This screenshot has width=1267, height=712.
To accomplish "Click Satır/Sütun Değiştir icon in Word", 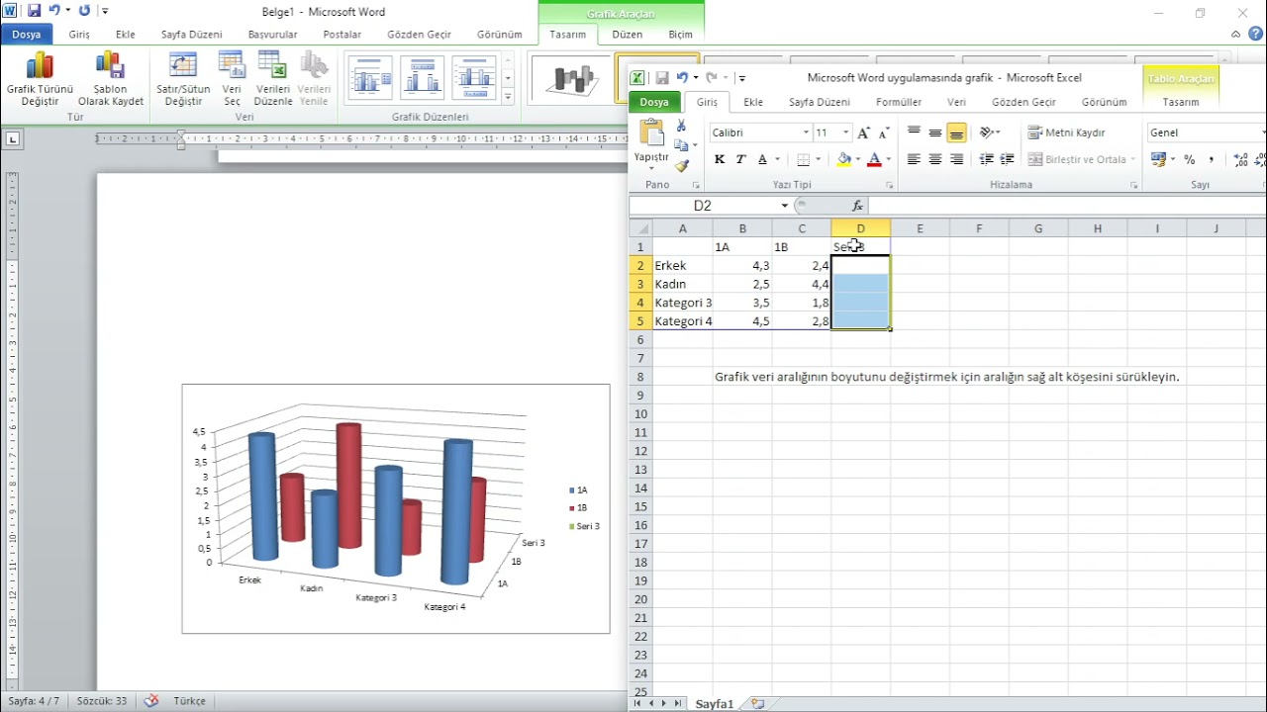I will coord(183,65).
